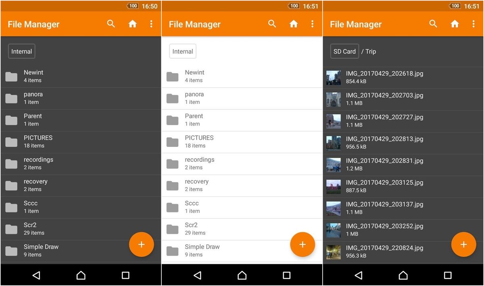Select file name IMG_20170429_220824.jpg
Viewport: 484px width, 286px height.
point(385,248)
